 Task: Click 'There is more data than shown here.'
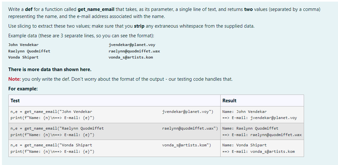pos(50,70)
